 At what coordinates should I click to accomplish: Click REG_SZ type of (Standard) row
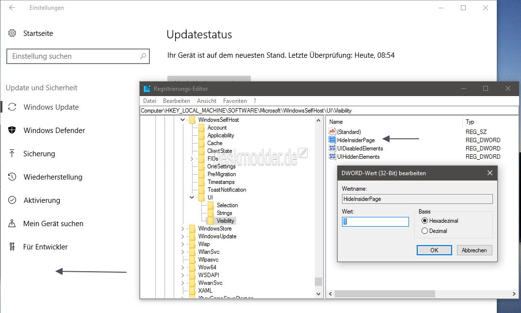476,132
